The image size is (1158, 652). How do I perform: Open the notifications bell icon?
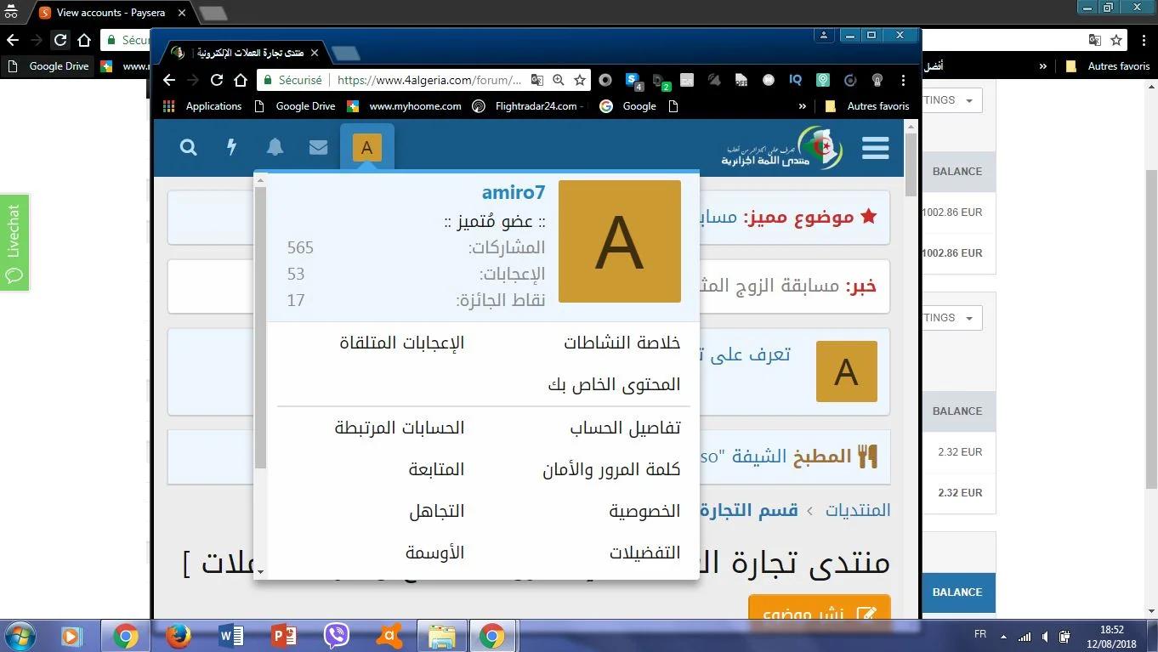tap(275, 148)
